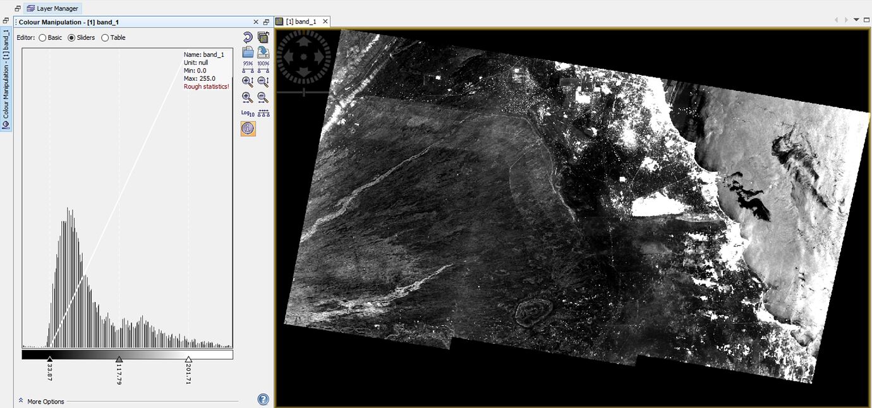The width and height of the screenshot is (872, 408).
Task: Click the 117.79 middle slider handle
Action: click(119, 359)
